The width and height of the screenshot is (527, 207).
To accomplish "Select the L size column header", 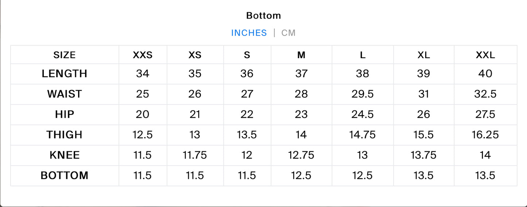I will click(363, 55).
